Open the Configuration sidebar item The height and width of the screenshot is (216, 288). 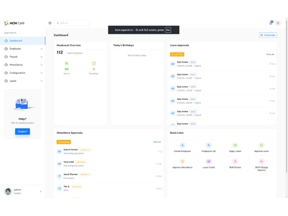[22, 73]
